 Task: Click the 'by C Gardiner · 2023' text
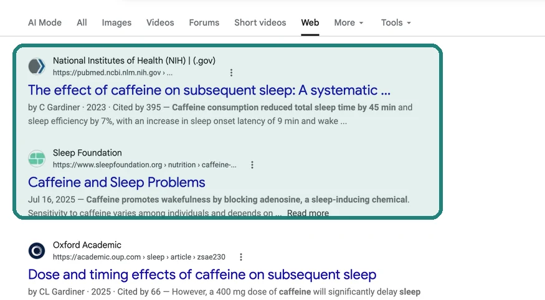(x=67, y=107)
